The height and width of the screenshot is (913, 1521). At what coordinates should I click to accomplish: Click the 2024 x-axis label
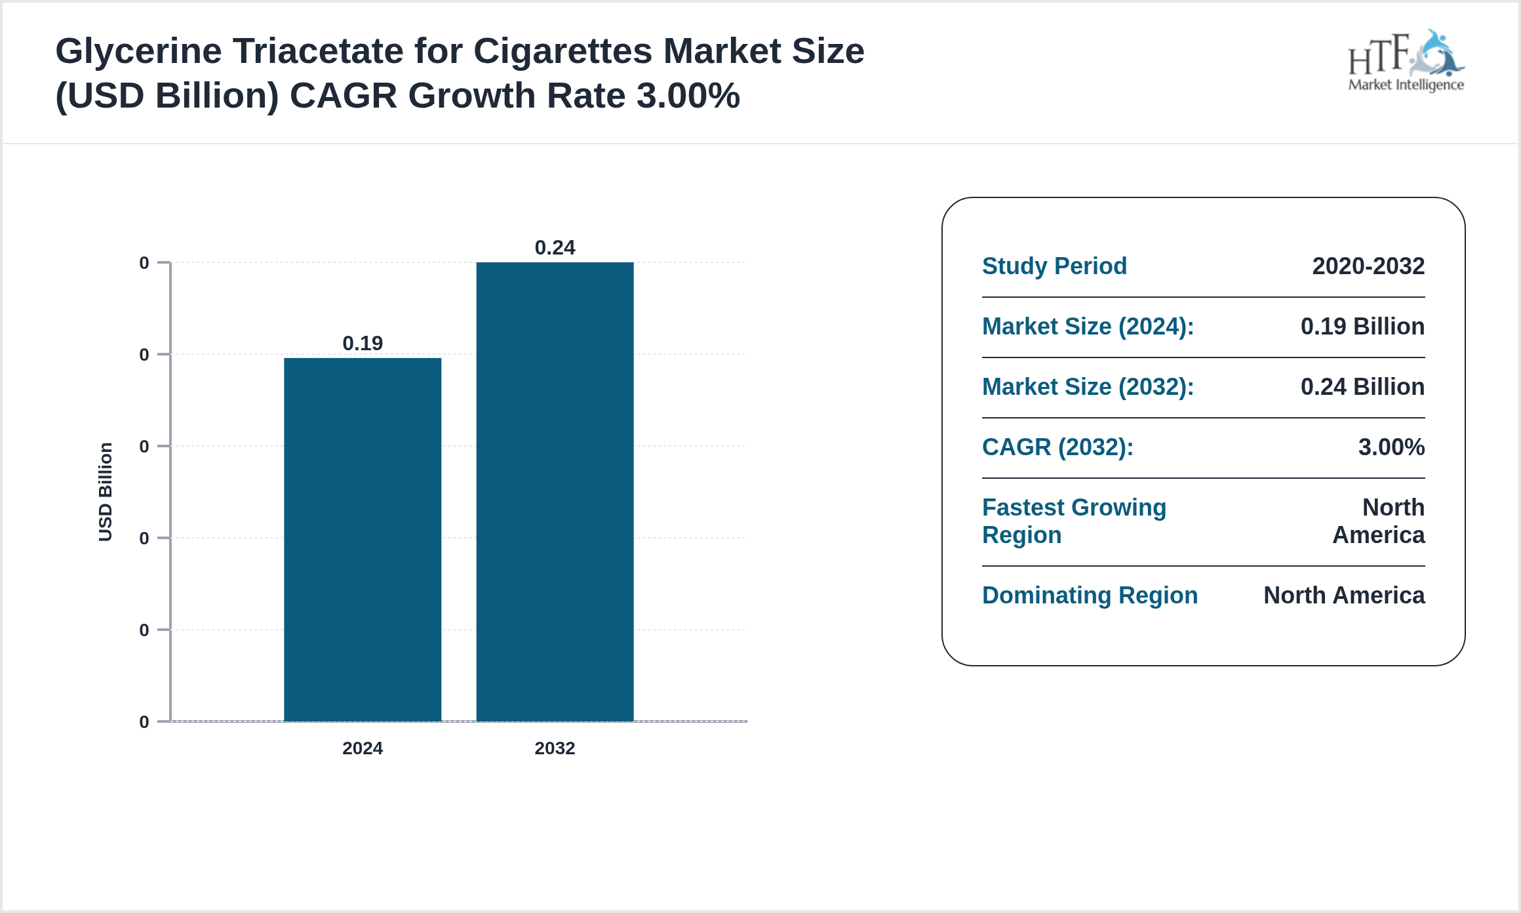[x=362, y=748]
